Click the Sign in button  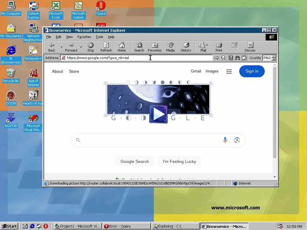252,71
